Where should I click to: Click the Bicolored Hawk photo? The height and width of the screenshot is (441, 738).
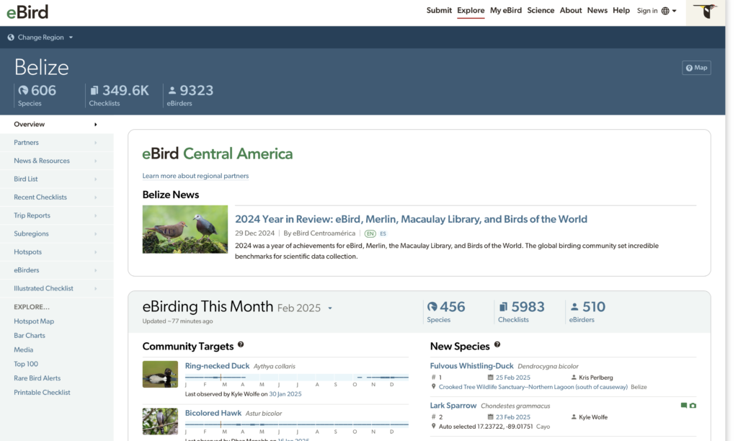pyautogui.click(x=160, y=422)
